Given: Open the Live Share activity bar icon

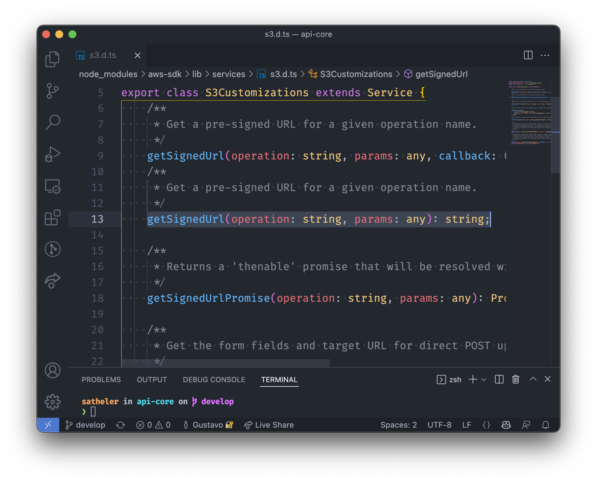Looking at the screenshot, I should coord(52,281).
